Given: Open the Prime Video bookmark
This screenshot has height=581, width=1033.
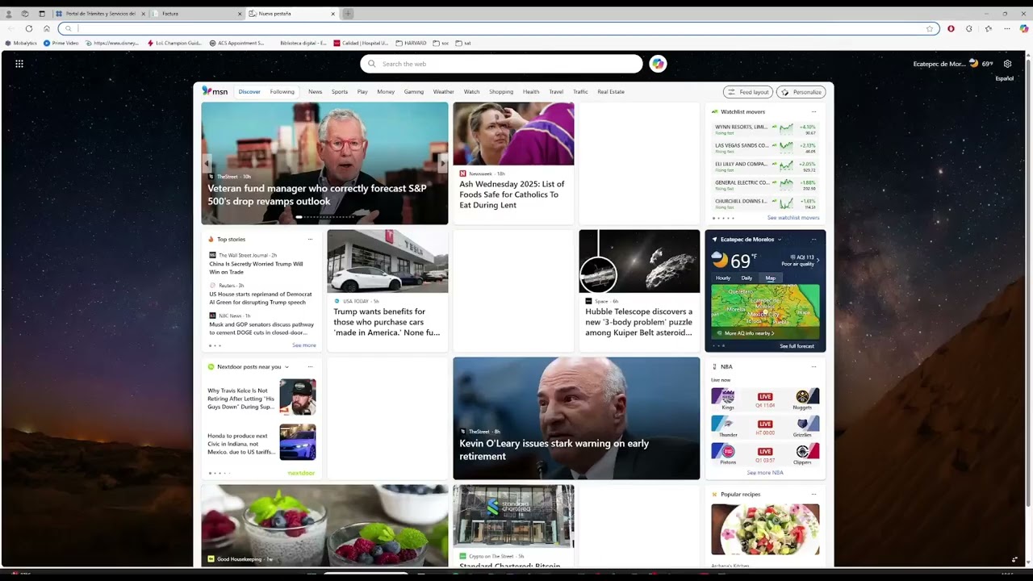Looking at the screenshot, I should click(61, 43).
